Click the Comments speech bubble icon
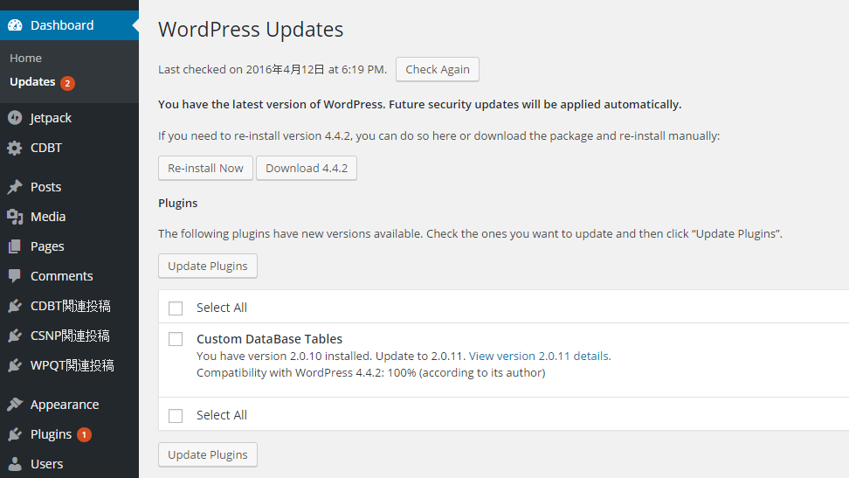 [15, 276]
